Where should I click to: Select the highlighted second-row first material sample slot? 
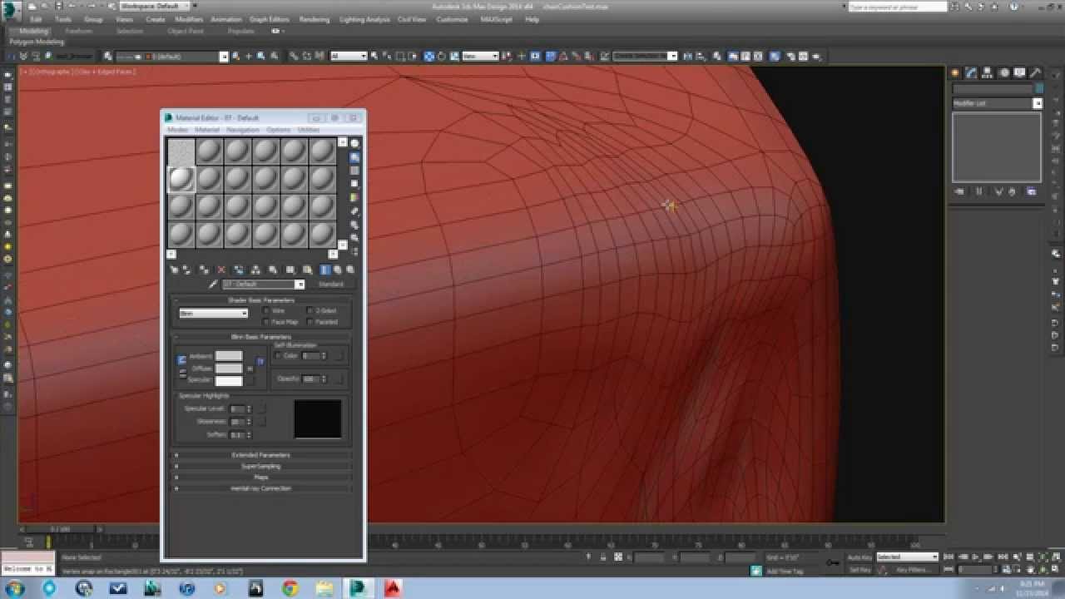pos(181,179)
